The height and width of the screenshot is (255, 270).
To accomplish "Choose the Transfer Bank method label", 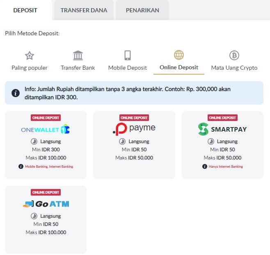I will click(x=78, y=68).
